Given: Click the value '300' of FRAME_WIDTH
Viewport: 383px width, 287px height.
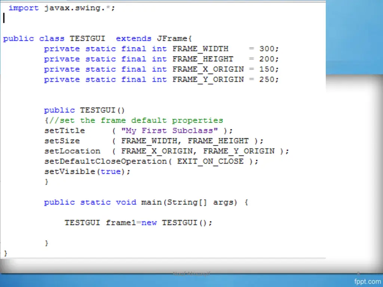Looking at the screenshot, I should [x=267, y=49].
